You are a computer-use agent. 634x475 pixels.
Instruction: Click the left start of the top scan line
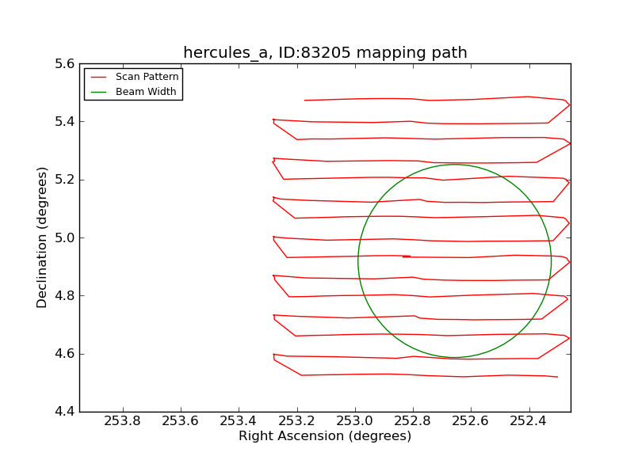[305, 101]
